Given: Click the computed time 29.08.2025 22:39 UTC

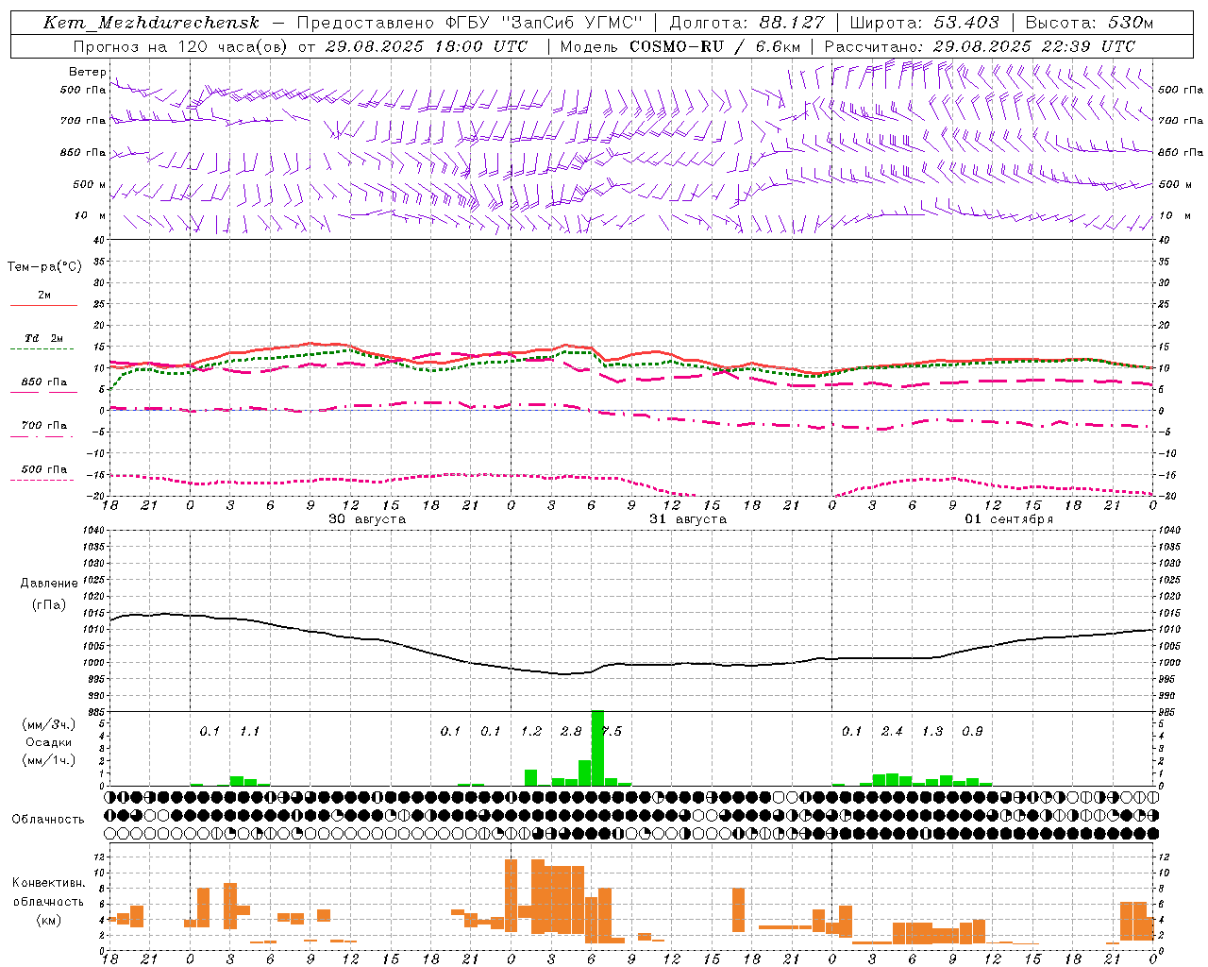Looking at the screenshot, I should (1034, 46).
